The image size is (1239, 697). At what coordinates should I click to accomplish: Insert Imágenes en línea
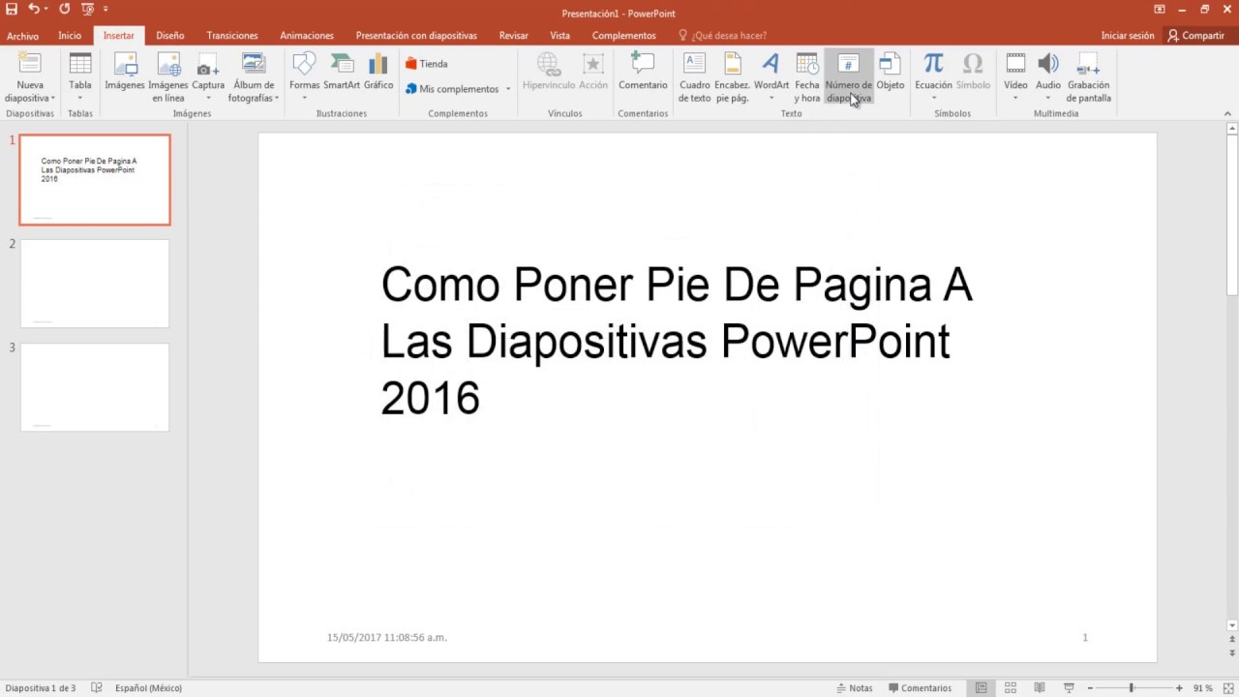pyautogui.click(x=168, y=77)
